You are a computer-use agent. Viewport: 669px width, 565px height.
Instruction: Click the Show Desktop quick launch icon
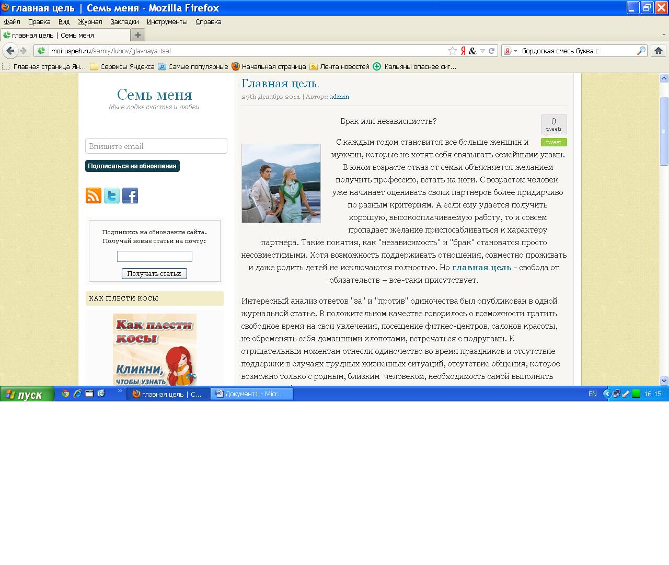pyautogui.click(x=89, y=394)
